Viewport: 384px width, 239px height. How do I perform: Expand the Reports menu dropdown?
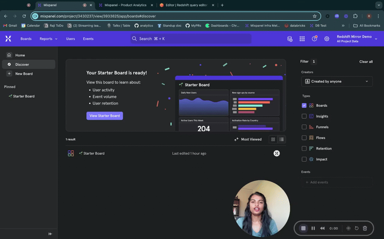click(48, 39)
